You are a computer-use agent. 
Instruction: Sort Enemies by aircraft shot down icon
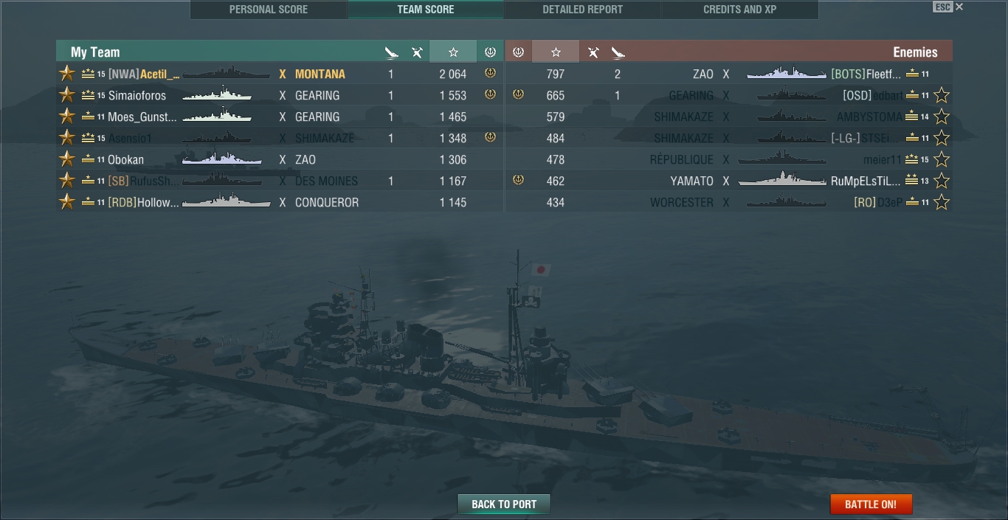pos(593,52)
